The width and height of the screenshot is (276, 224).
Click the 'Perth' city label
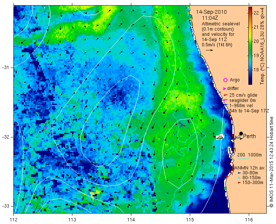[250, 136]
